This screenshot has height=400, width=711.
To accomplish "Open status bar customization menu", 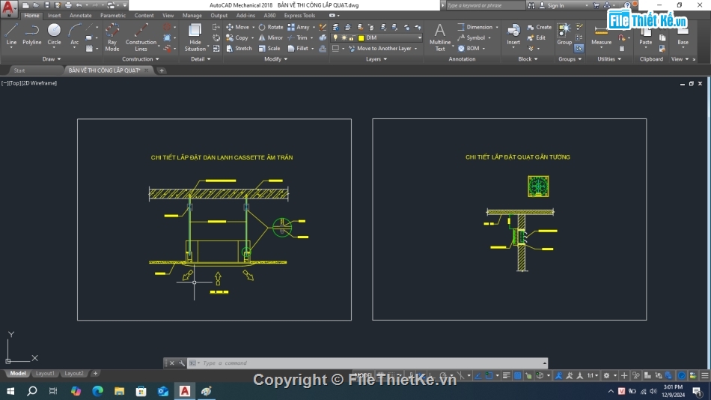I will [705, 375].
